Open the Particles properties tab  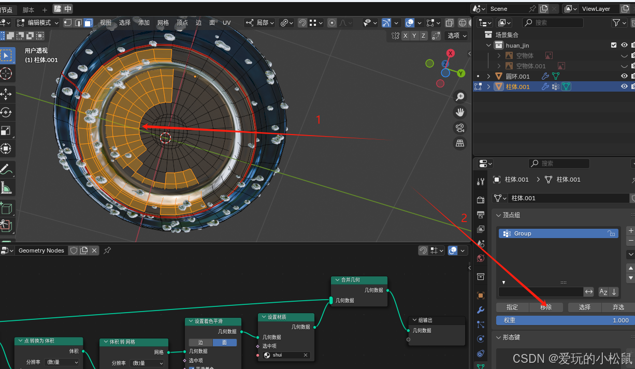pyautogui.click(x=481, y=324)
